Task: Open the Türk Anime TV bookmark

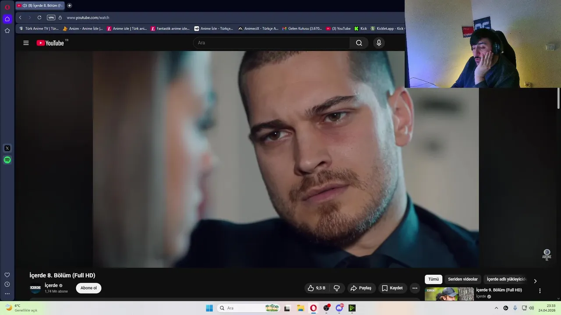Action: tap(39, 28)
